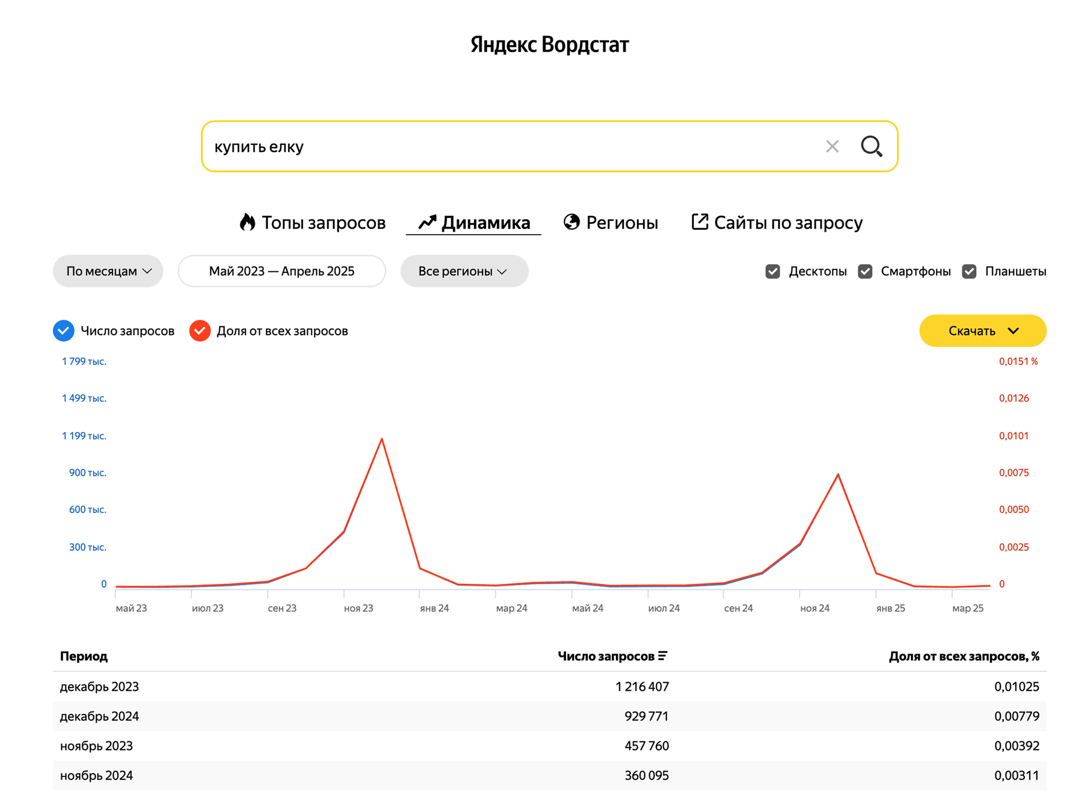This screenshot has height=792, width=1080.
Task: Uncheck the Десктопы checkbox
Action: click(x=772, y=271)
